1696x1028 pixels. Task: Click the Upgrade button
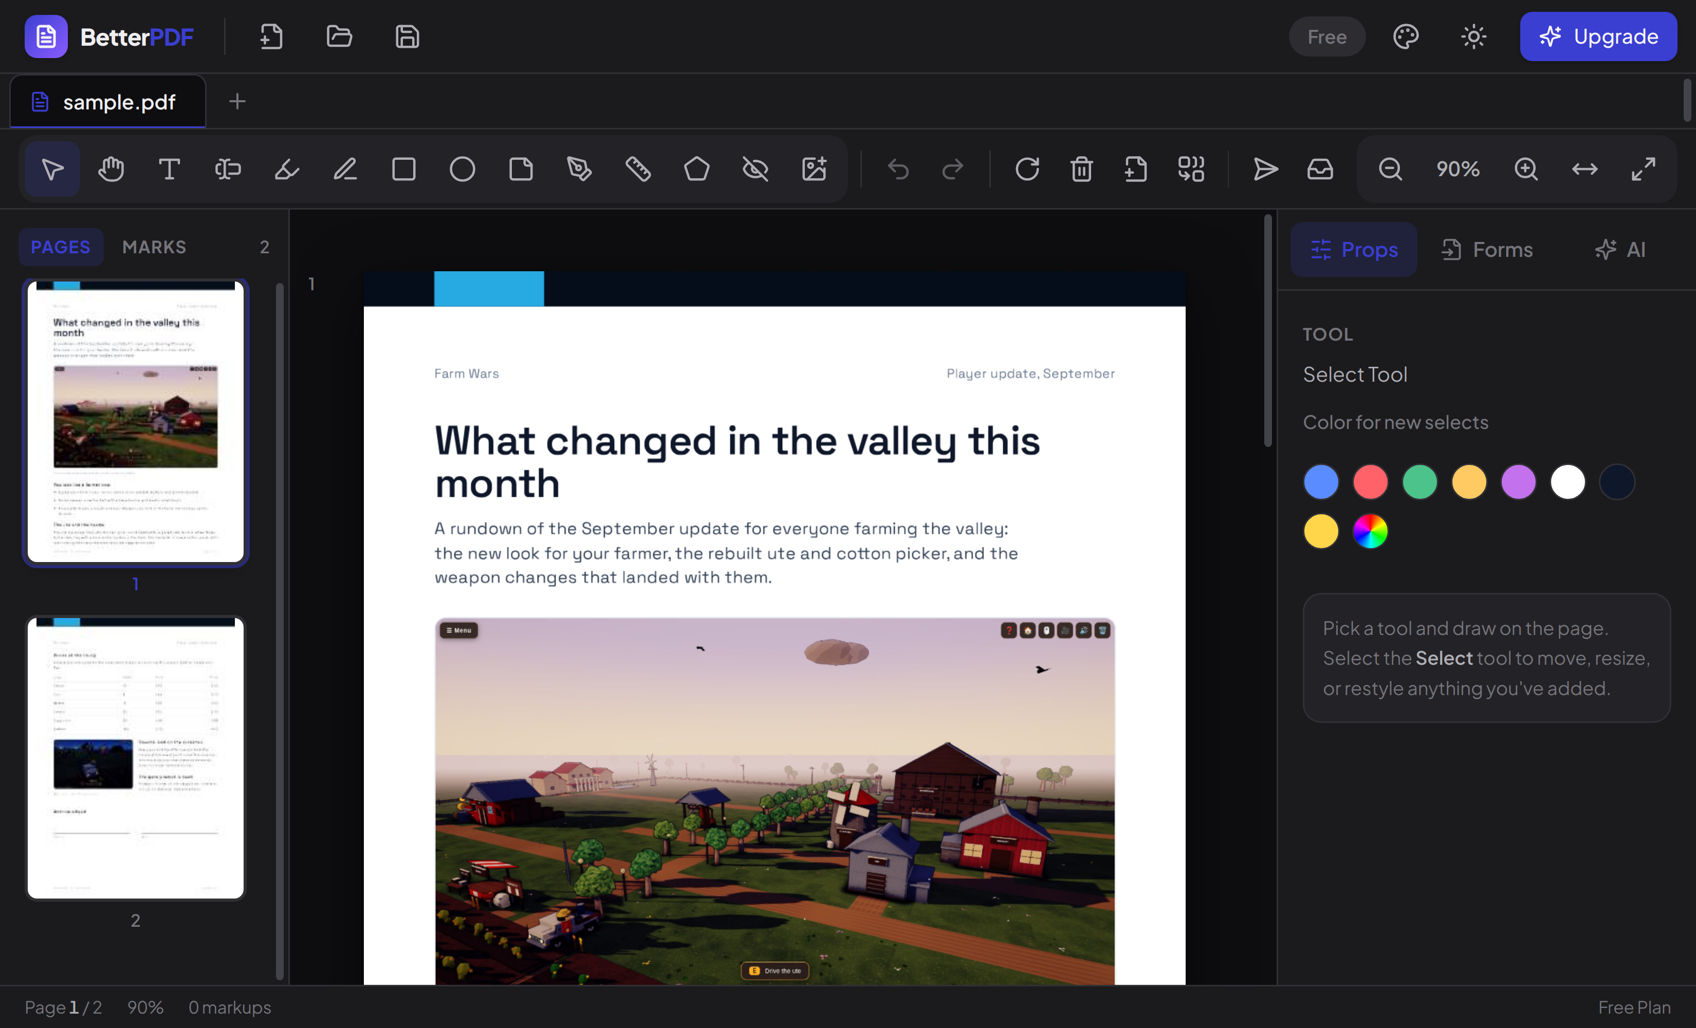click(1598, 36)
